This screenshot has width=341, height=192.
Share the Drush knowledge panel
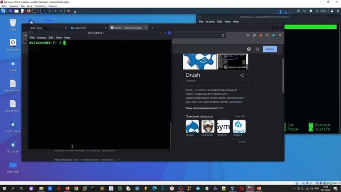pyautogui.click(x=242, y=75)
